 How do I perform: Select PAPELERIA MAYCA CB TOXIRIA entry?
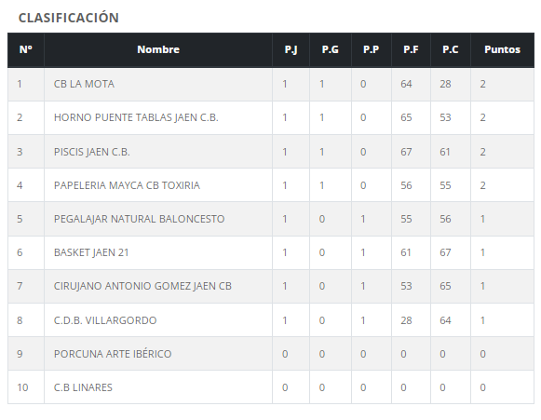[x=127, y=185]
